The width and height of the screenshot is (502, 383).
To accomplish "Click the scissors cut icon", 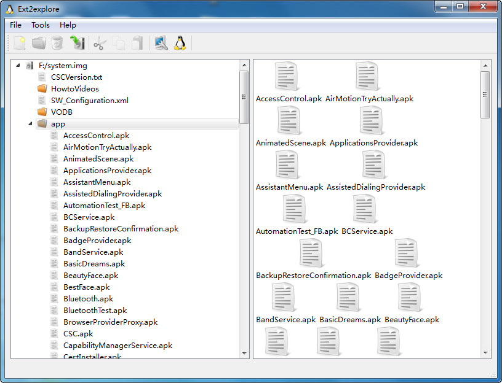I will tap(100, 43).
